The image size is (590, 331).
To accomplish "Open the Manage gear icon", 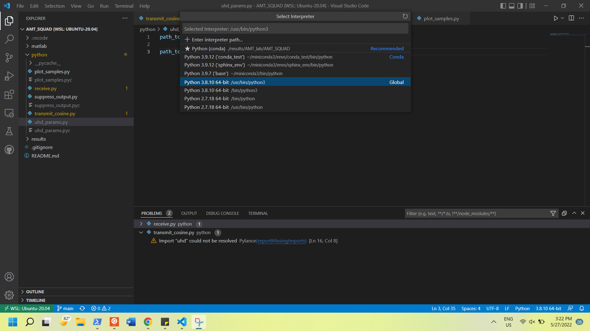I will pyautogui.click(x=9, y=295).
